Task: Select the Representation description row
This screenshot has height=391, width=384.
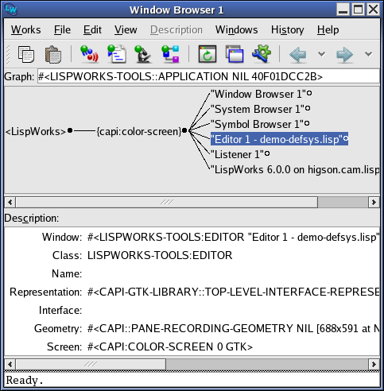Action: (x=192, y=292)
